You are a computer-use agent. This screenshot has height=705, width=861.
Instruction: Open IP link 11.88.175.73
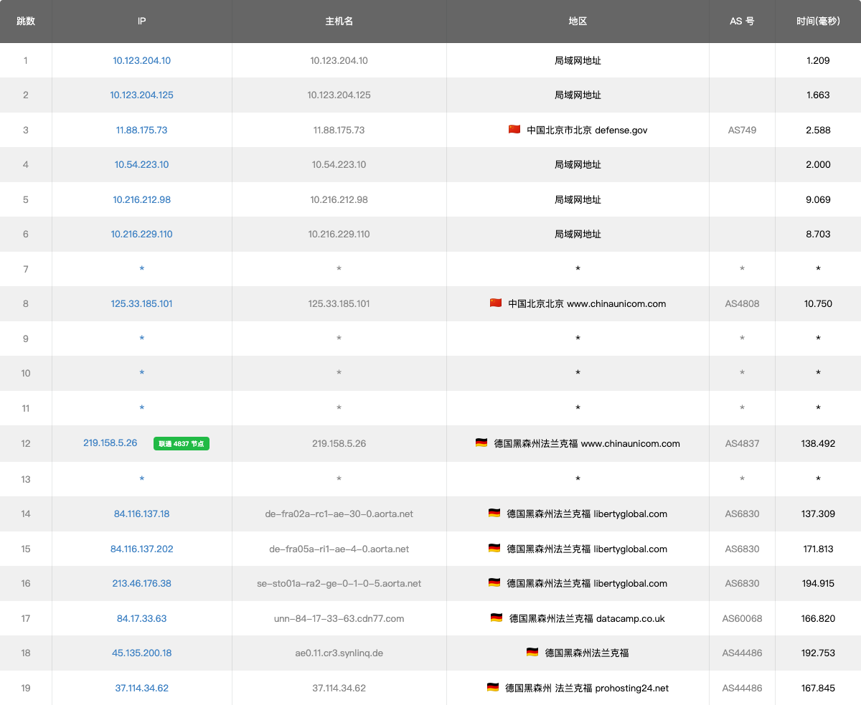tap(141, 130)
